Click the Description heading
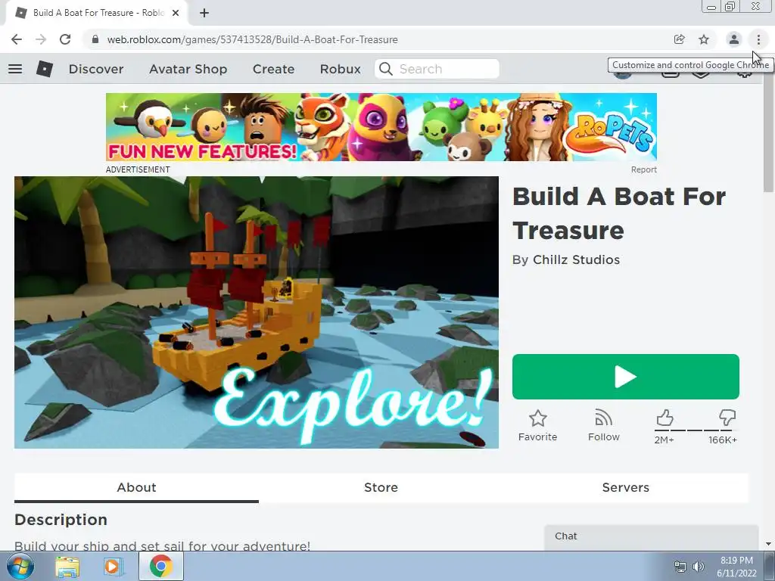Image resolution: width=775 pixels, height=581 pixels. point(61,520)
